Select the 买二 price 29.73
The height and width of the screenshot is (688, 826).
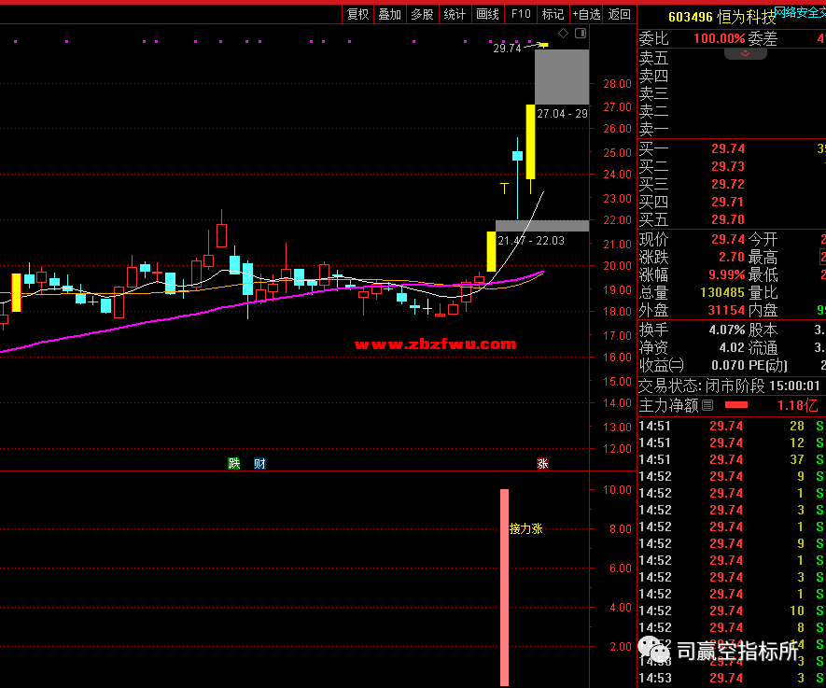pyautogui.click(x=727, y=166)
